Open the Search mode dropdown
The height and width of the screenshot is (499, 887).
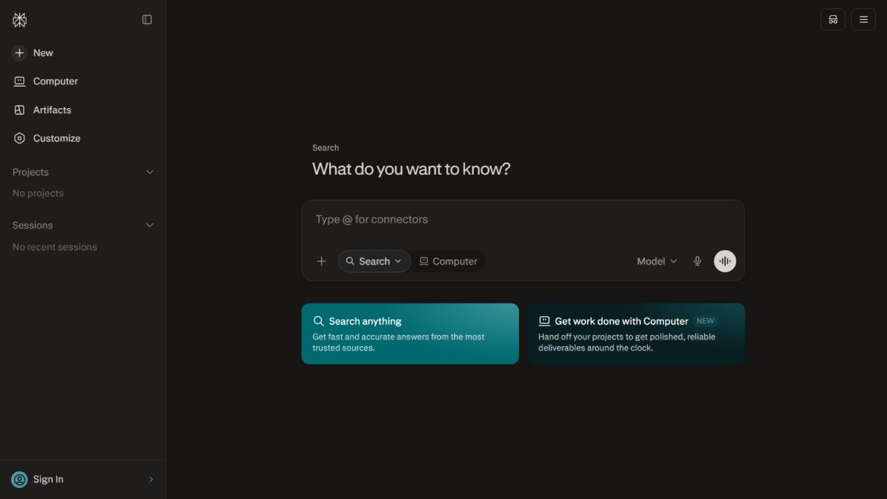374,261
